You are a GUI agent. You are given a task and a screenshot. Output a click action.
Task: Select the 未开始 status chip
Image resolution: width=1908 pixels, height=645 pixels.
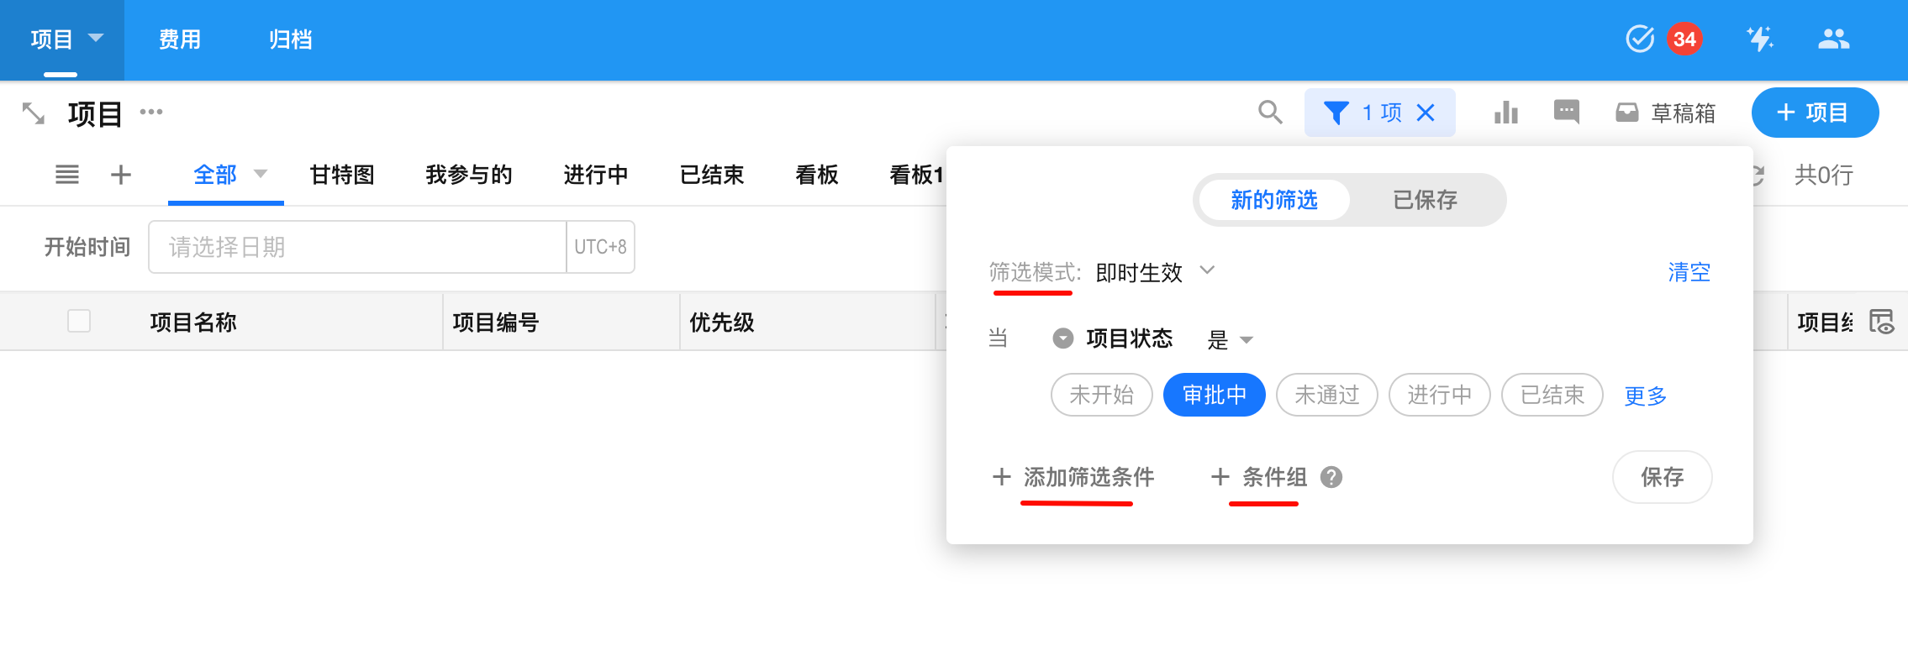(x=1101, y=395)
